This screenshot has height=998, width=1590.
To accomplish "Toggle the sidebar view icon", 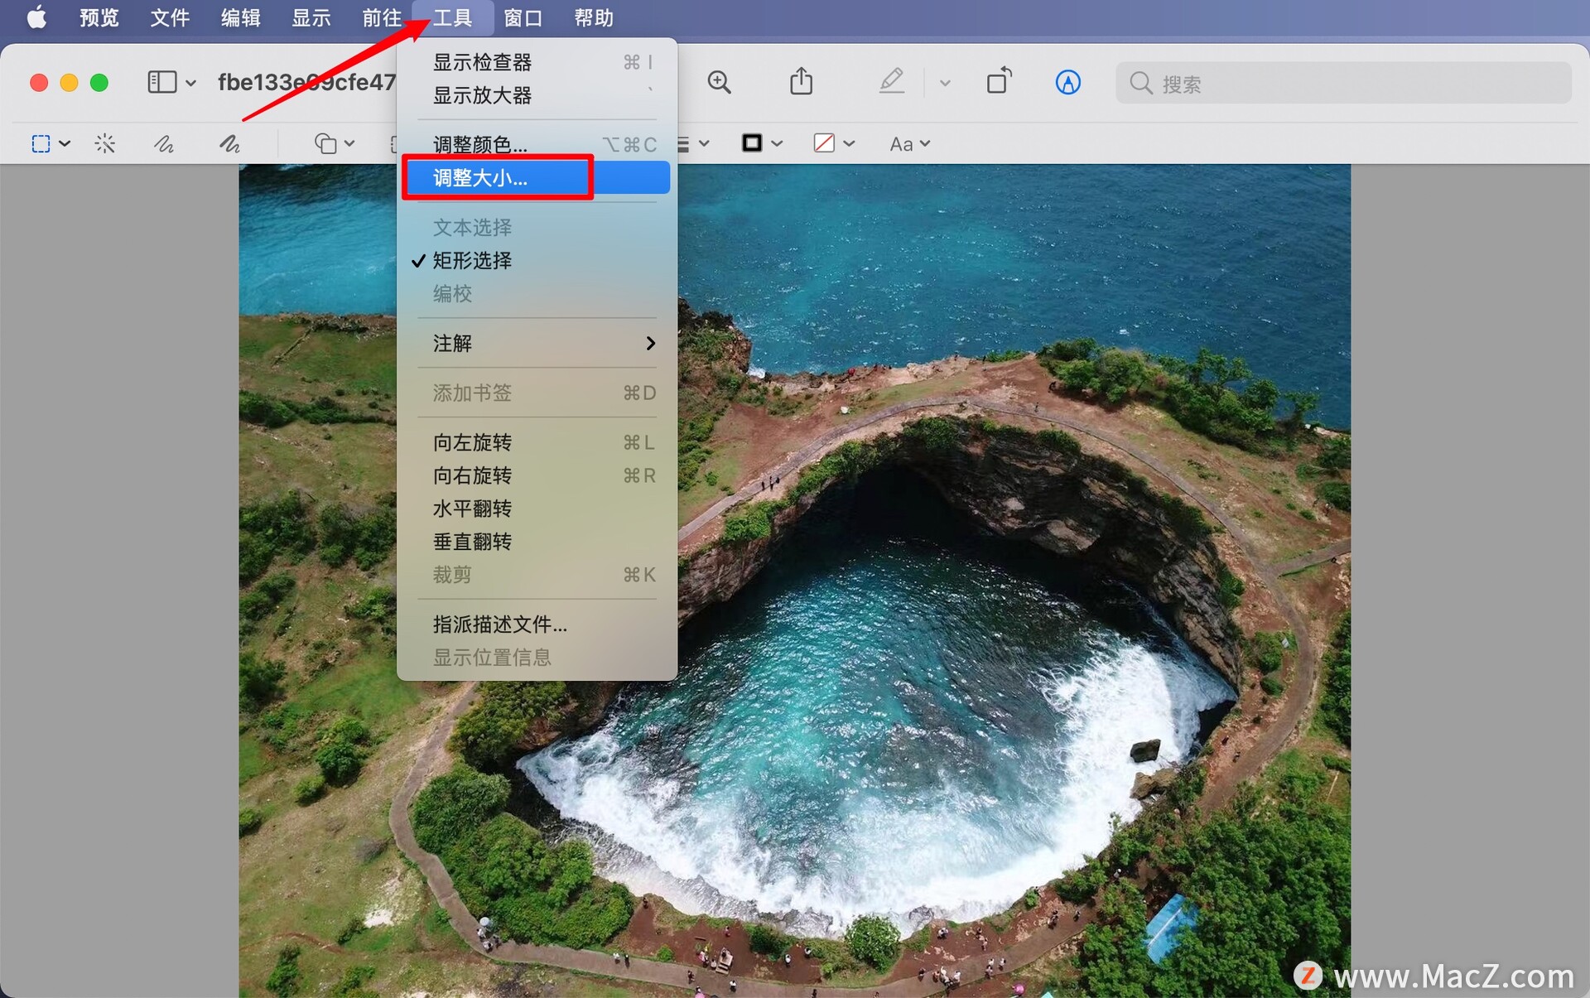I will (x=161, y=82).
